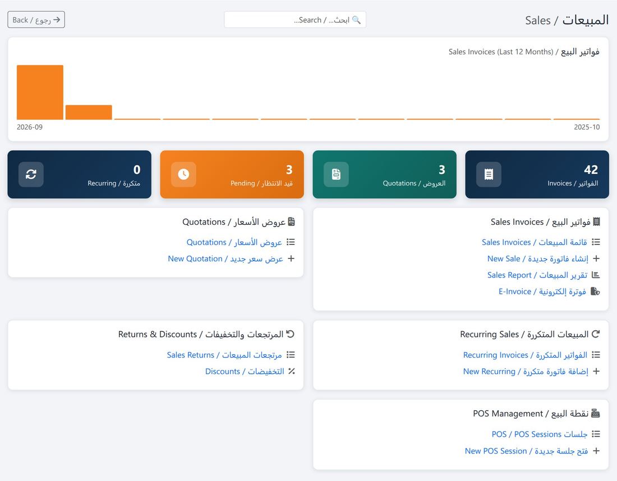This screenshot has width=617, height=481.
Task: Click the document icon on Quotations card
Action: coord(336,174)
